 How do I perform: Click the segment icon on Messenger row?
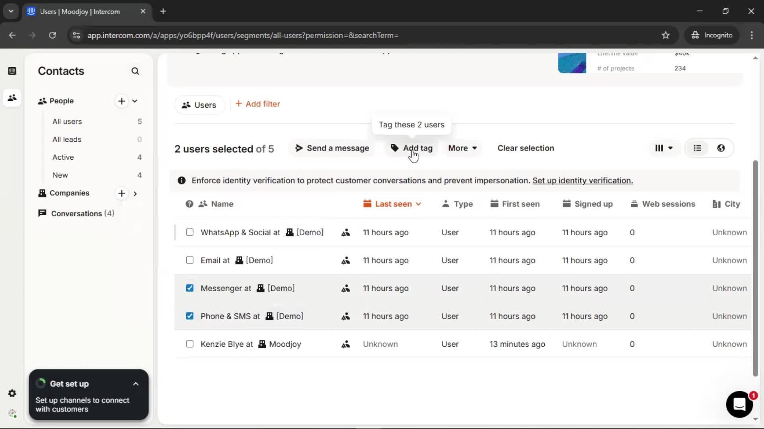pyautogui.click(x=345, y=288)
